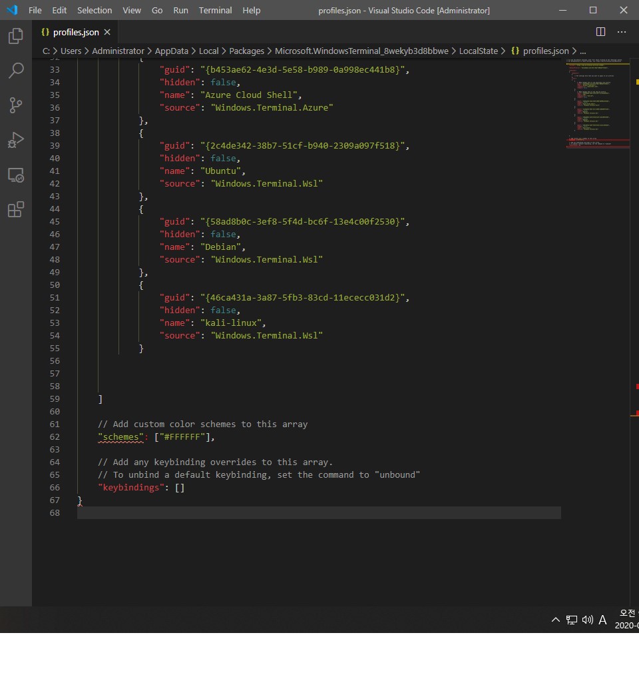The height and width of the screenshot is (693, 639).
Task: Click the VS Code logo icon
Action: pos(13,10)
